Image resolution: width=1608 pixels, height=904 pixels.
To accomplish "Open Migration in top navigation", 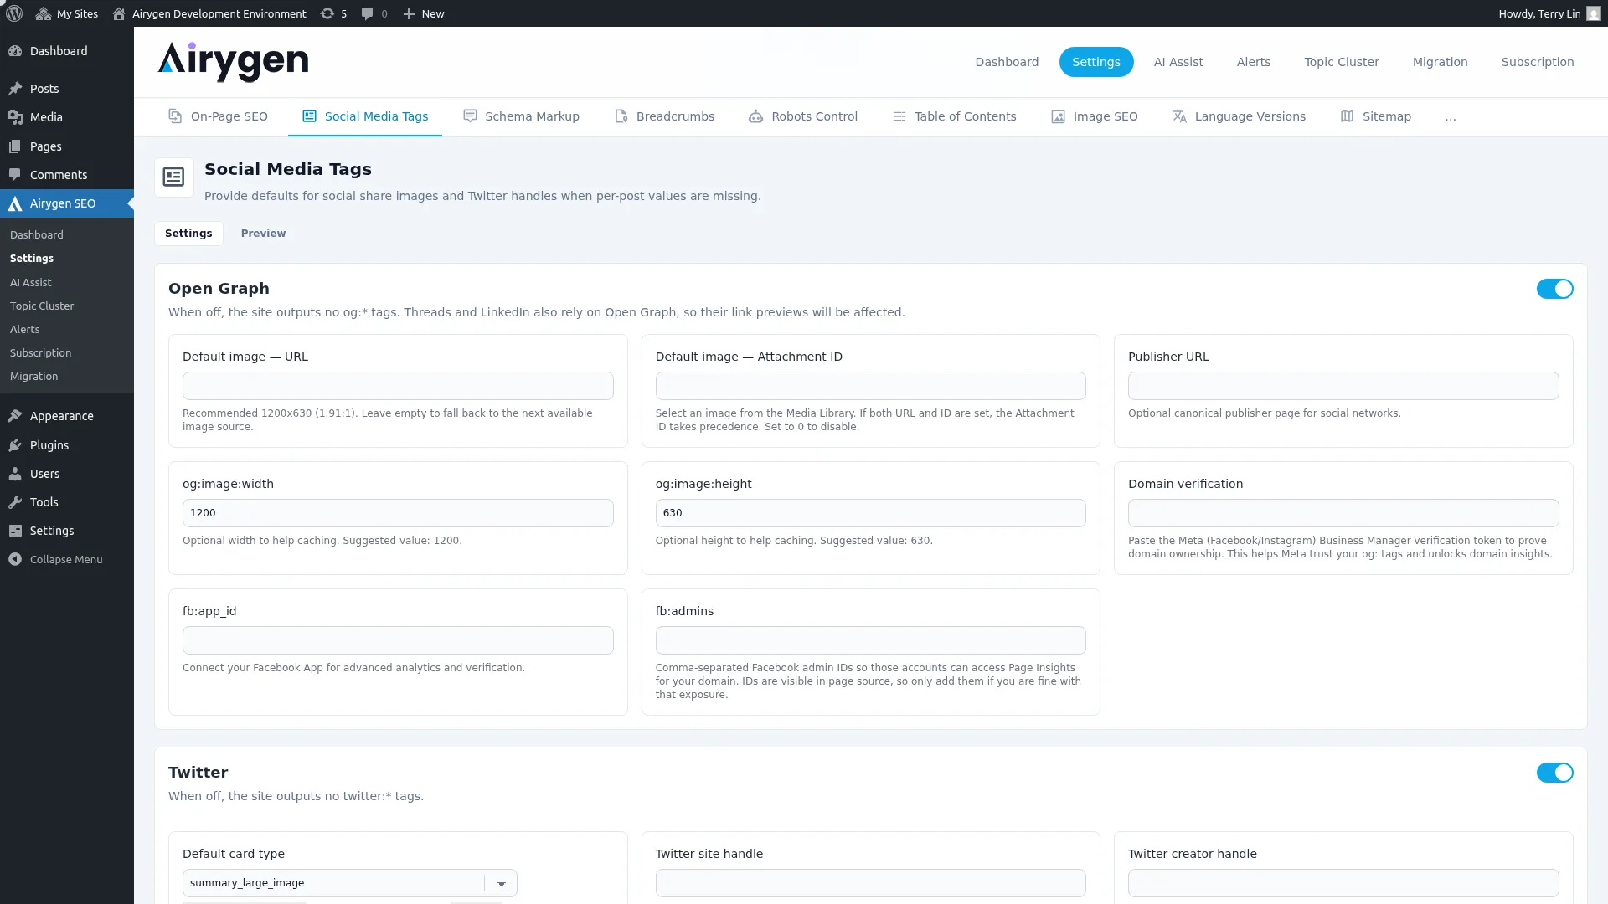I will coord(1440,62).
